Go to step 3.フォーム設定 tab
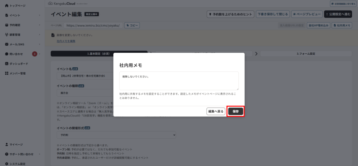Viewport: 358px width, 166px height. [306, 54]
